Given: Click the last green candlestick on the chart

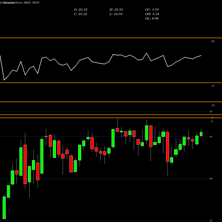Looking at the screenshot, I should coord(201,134).
